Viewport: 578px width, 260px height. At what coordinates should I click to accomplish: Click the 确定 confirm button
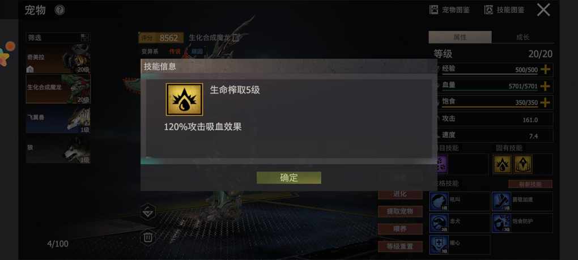tap(288, 177)
